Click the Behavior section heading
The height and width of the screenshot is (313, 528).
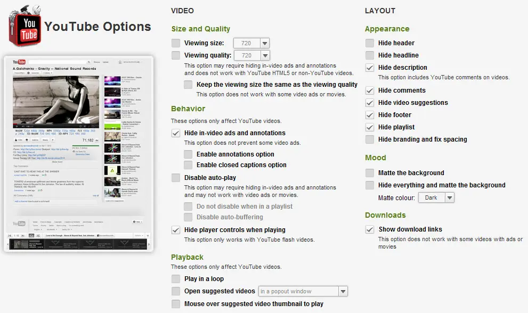coord(188,109)
